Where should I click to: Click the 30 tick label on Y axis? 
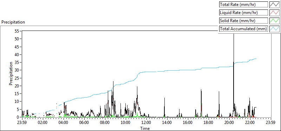point(17,70)
